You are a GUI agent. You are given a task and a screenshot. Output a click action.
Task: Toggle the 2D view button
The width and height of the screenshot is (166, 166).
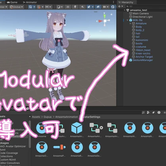(x=68, y=7)
